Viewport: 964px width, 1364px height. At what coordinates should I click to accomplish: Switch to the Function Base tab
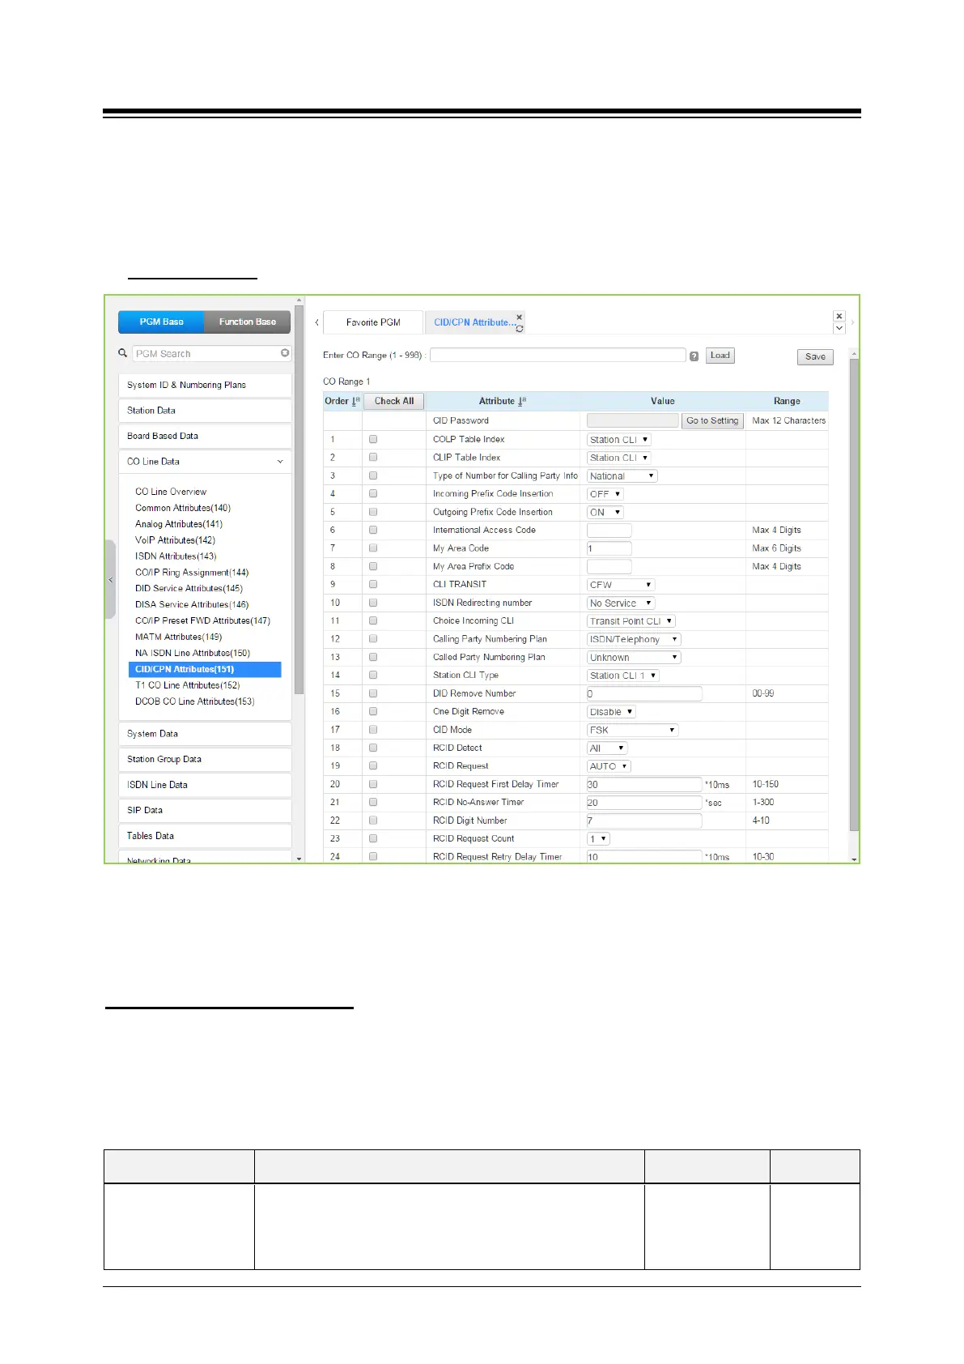click(x=247, y=322)
